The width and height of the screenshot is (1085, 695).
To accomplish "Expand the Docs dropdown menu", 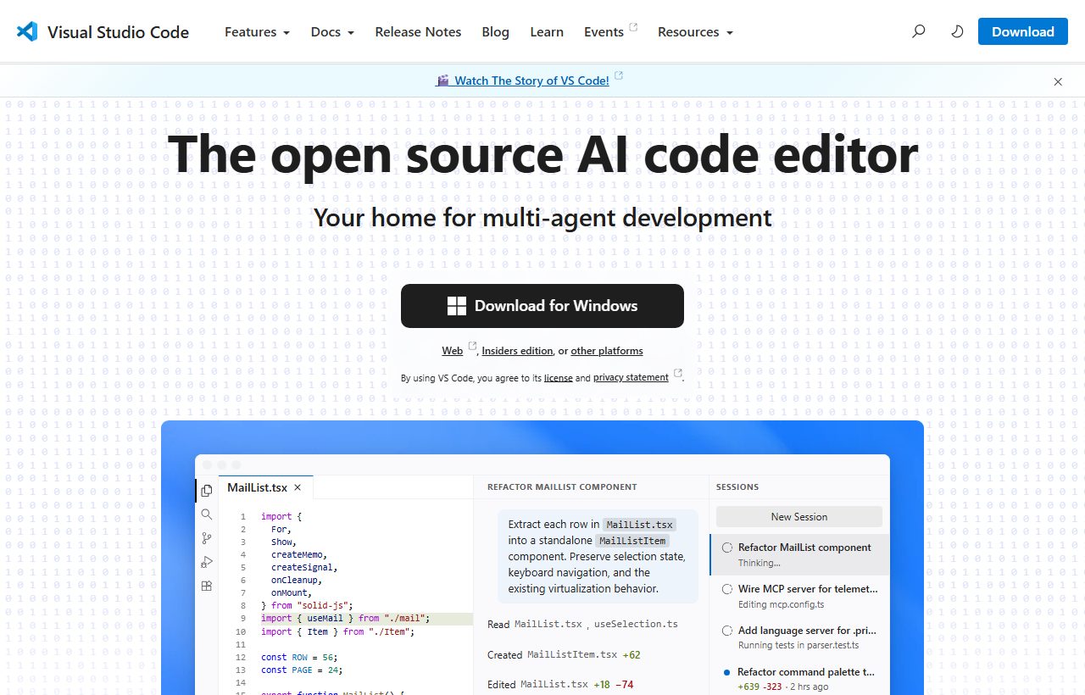I will tap(332, 32).
